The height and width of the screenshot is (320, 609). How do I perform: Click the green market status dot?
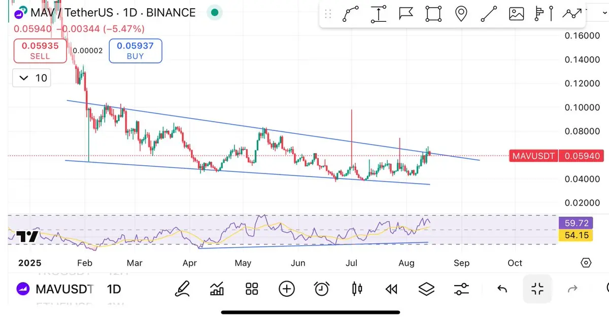216,12
